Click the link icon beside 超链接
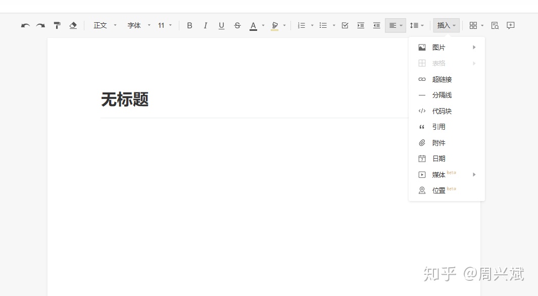The height and width of the screenshot is (296, 538). point(422,79)
